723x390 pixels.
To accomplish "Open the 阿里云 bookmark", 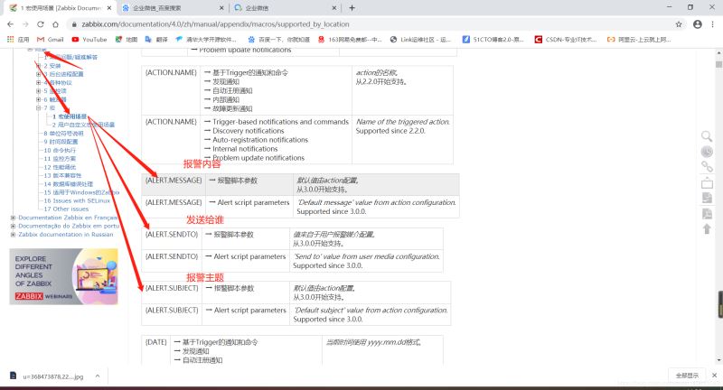I will pos(639,40).
